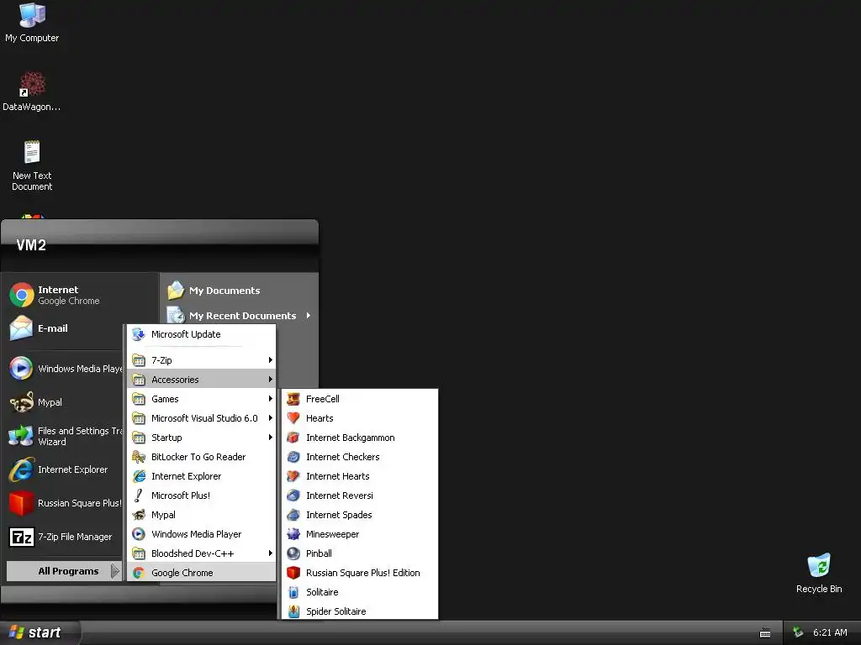Select the Recycle Bin icon
861x645 pixels.
[819, 573]
